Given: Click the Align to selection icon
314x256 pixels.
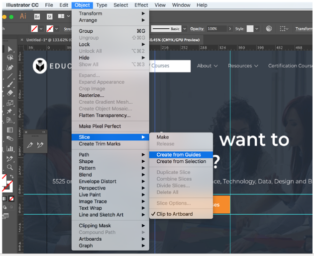Looking at the screenshot, I should tap(283, 29).
